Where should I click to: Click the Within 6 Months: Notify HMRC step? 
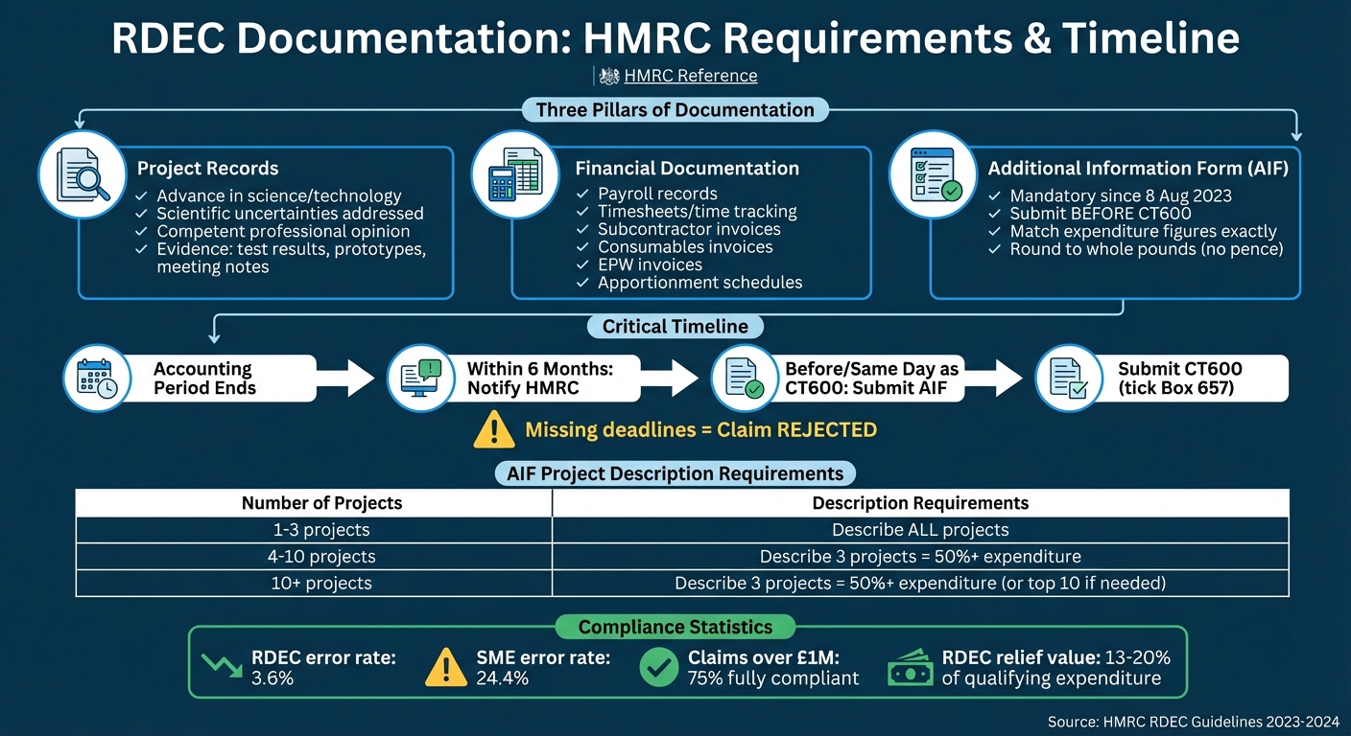545,379
